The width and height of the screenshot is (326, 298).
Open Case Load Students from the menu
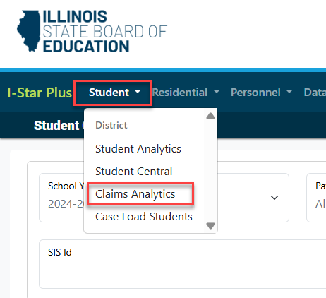pyautogui.click(x=144, y=217)
